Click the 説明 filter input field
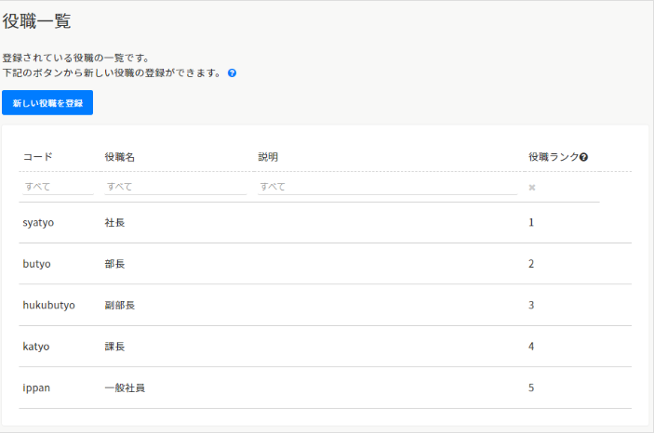This screenshot has height=433, width=654. (386, 187)
